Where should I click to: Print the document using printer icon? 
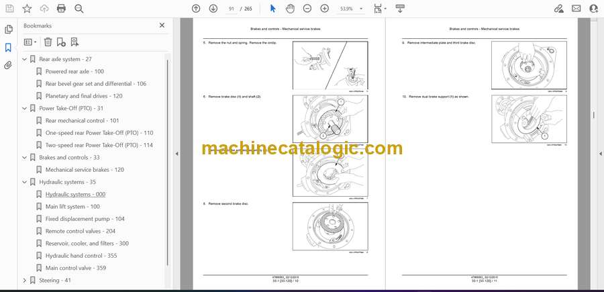61,9
